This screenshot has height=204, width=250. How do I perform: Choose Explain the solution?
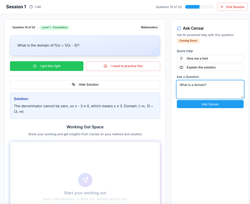(x=210, y=67)
